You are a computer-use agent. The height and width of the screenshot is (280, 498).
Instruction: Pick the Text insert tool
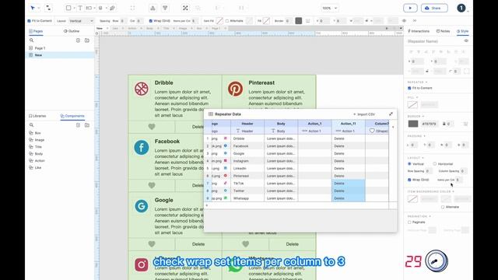coord(80,8)
